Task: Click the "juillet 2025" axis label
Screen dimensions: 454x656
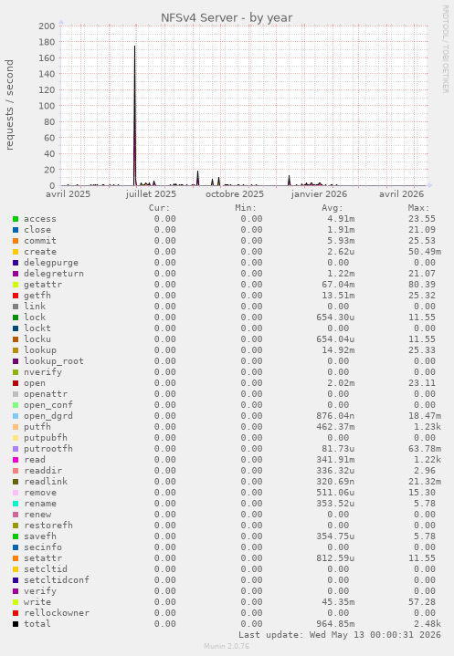Action: pos(151,194)
